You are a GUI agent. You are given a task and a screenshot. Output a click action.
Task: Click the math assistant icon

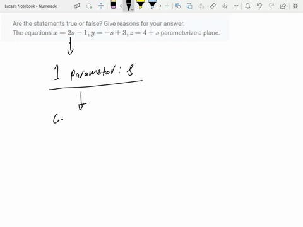pyautogui.click(x=225, y=6)
